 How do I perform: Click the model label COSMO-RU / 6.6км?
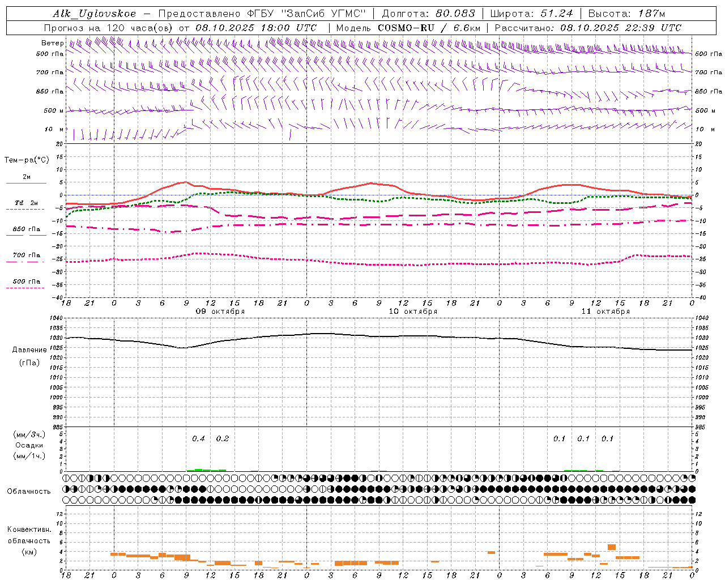coord(429,28)
